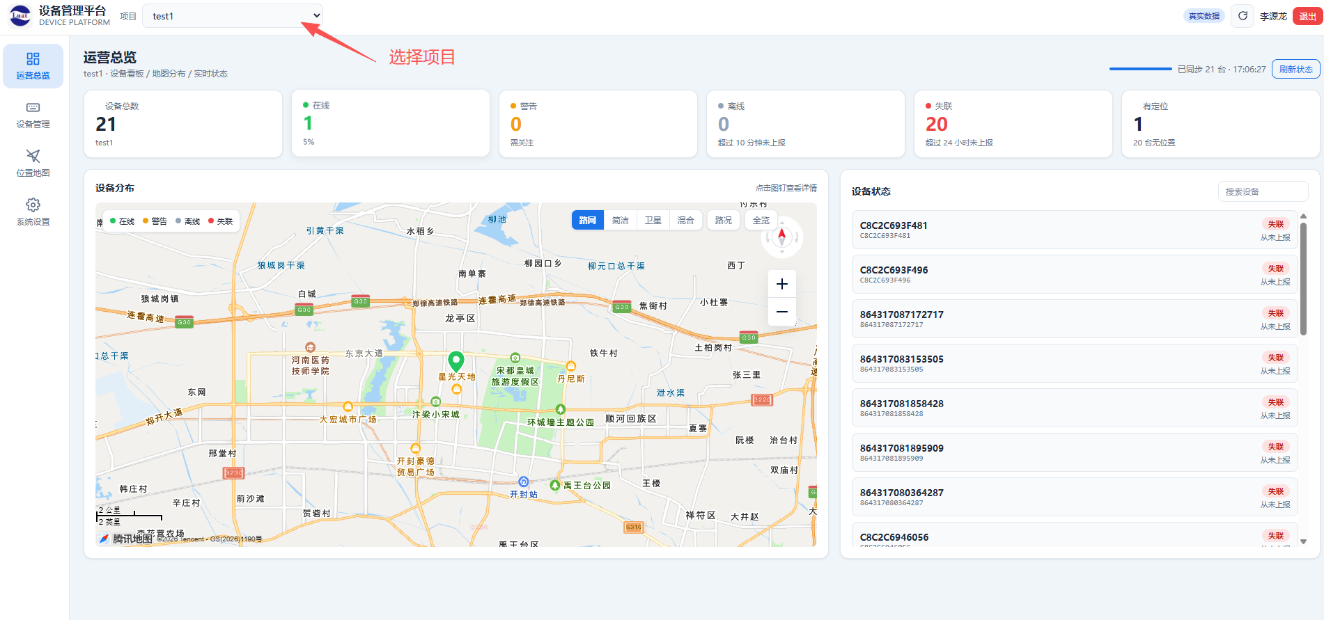Image resolution: width=1324 pixels, height=620 pixels.
Task: Click the red 退出 logout button
Action: click(x=1307, y=16)
